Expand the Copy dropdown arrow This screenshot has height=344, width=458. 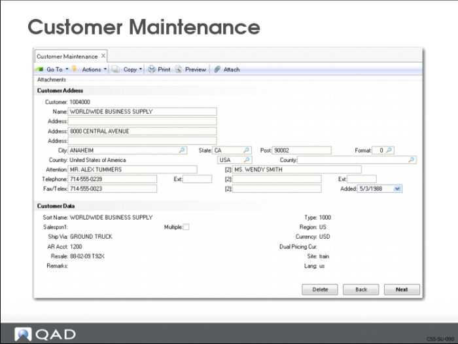point(141,69)
